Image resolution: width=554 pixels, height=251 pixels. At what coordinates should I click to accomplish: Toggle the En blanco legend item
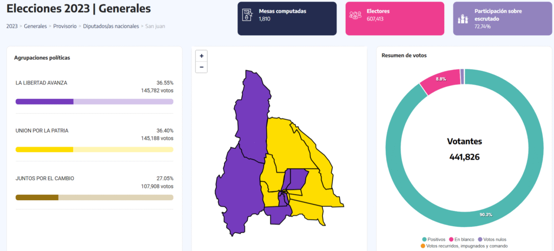tap(461, 239)
